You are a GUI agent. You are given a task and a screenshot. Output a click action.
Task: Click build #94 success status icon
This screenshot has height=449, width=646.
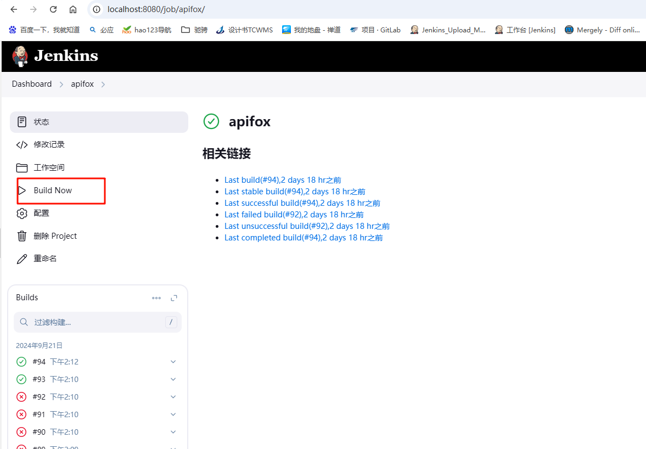pos(21,362)
